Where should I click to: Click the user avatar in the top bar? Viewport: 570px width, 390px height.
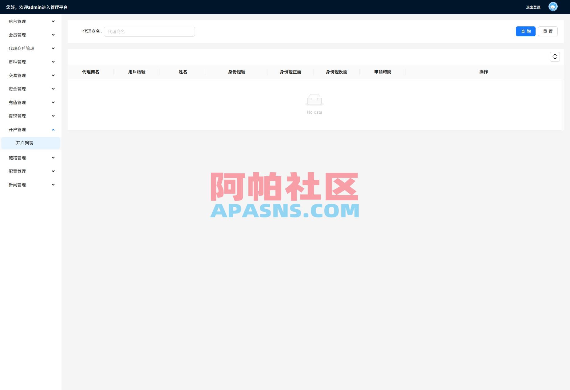[x=552, y=6]
